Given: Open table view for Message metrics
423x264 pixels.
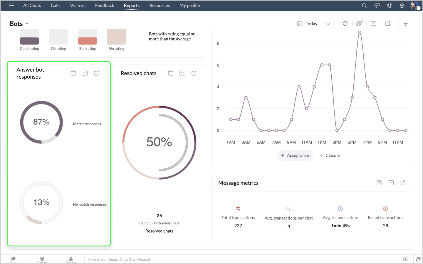Looking at the screenshot, I should coord(379,183).
